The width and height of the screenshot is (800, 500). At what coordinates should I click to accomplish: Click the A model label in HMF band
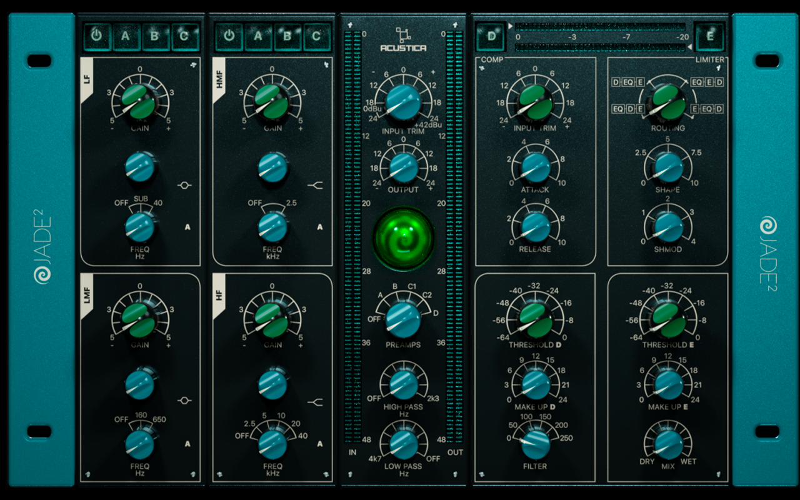(320, 227)
